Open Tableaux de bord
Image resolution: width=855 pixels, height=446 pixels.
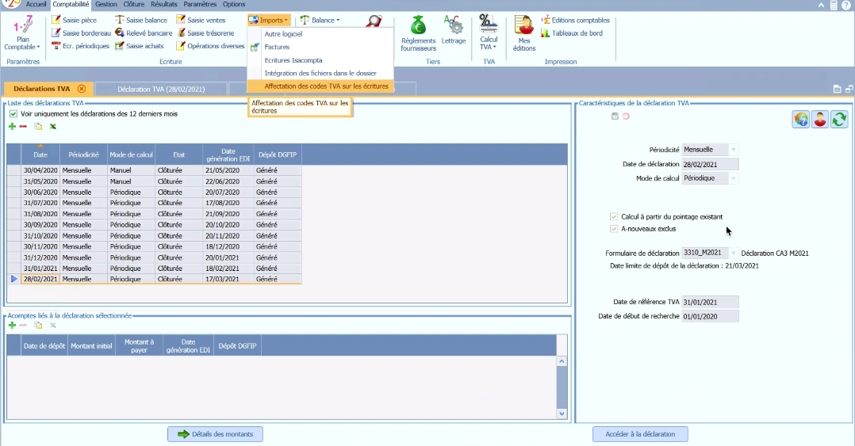point(572,33)
